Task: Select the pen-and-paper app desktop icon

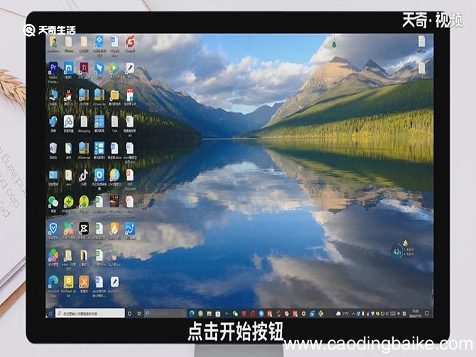Action: (x=130, y=68)
